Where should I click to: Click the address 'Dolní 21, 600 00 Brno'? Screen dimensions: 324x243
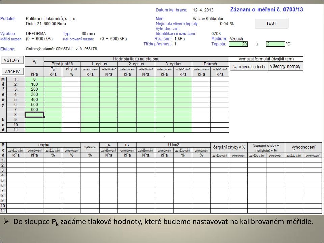click(46, 24)
